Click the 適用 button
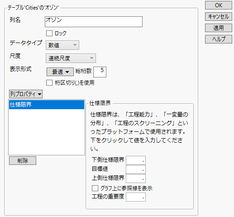The image size is (234, 217). pos(218,28)
